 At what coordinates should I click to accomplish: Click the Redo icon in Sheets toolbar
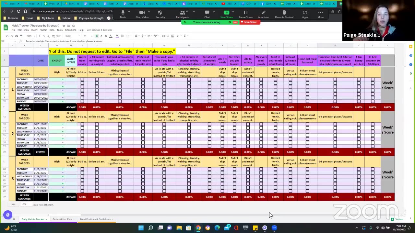[12, 36]
